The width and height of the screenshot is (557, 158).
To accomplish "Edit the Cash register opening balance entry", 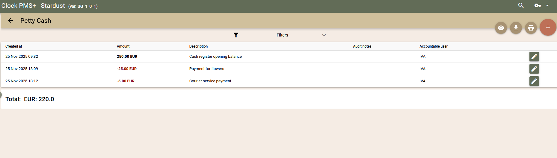I will click(x=534, y=57).
